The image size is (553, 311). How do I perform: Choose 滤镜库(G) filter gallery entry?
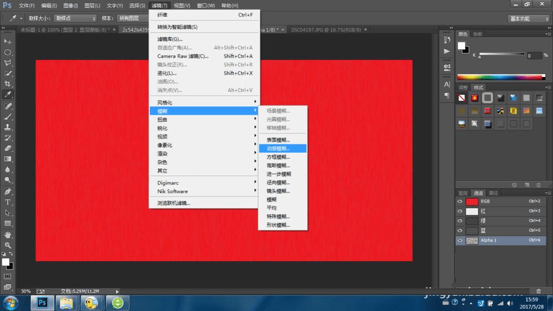[204, 39]
